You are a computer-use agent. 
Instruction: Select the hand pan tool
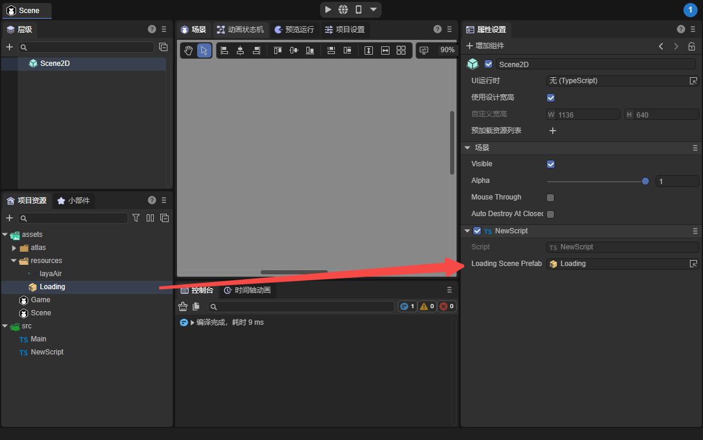[x=188, y=50]
